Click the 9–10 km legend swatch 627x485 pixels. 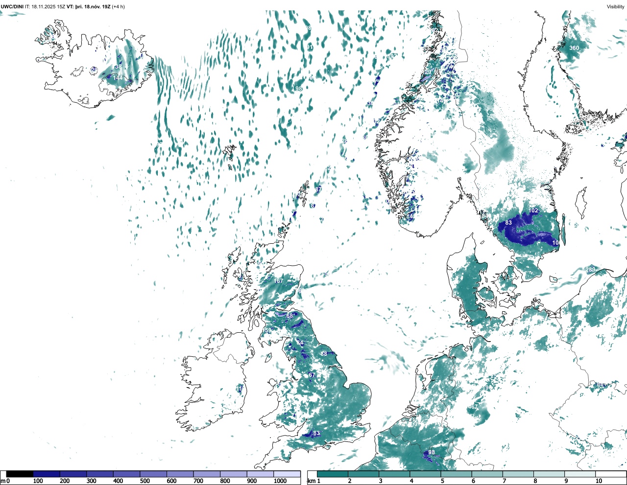tap(579, 474)
